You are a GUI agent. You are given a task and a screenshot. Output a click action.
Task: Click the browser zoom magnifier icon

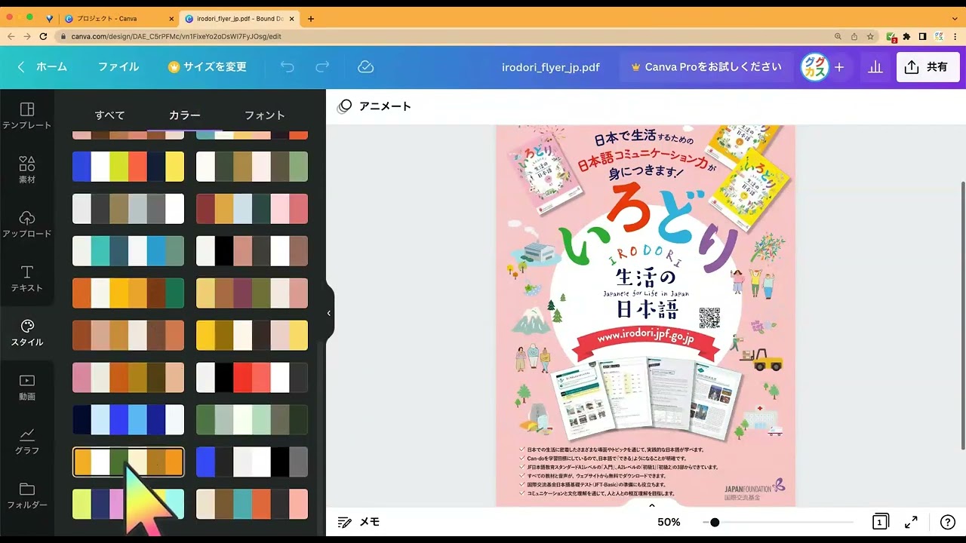(838, 36)
